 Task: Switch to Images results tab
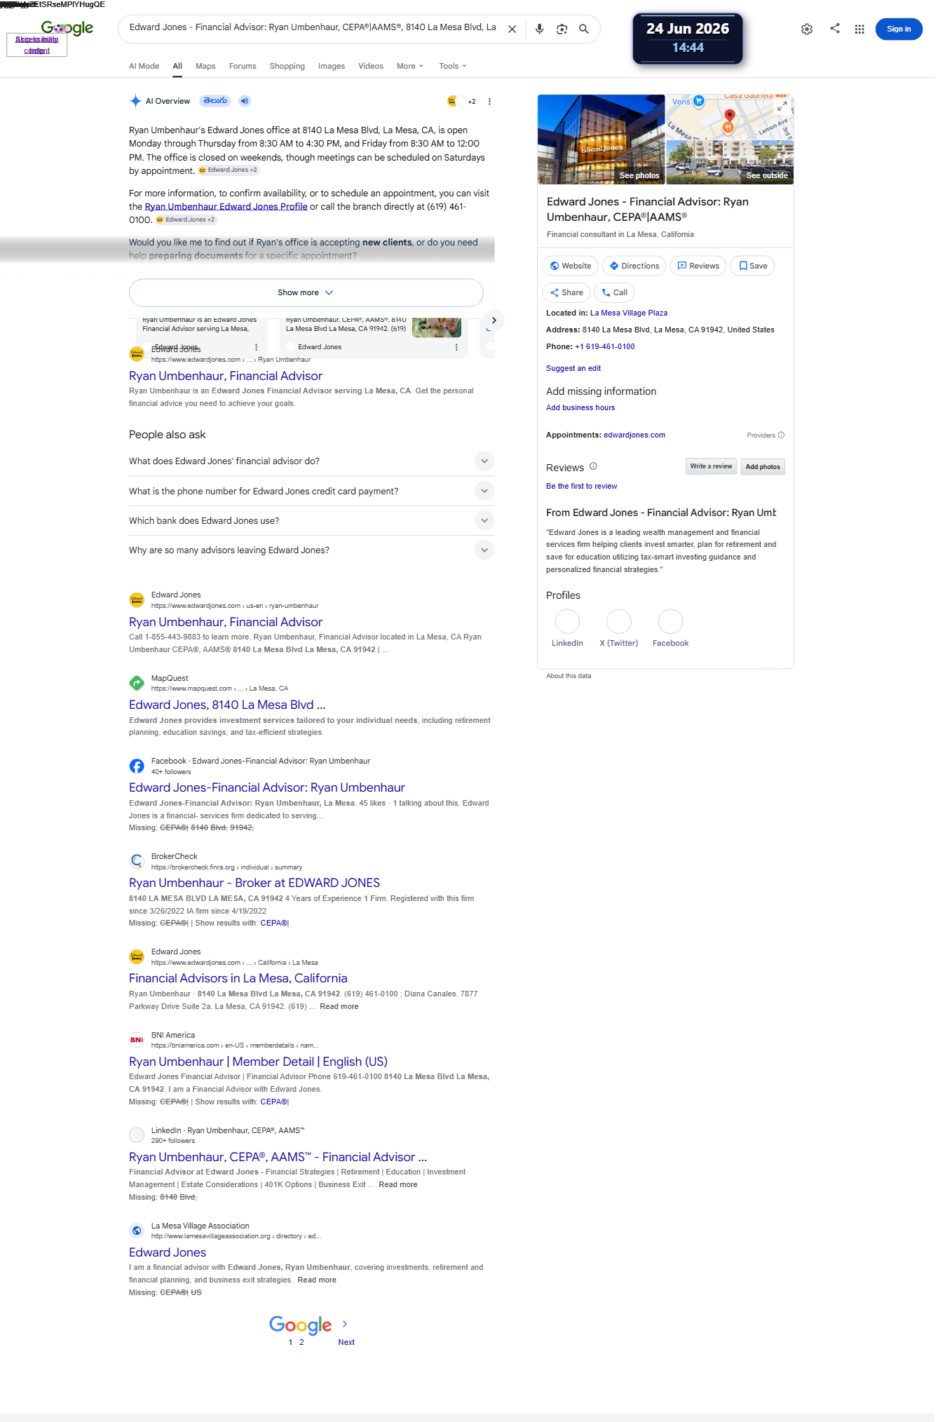coord(332,67)
